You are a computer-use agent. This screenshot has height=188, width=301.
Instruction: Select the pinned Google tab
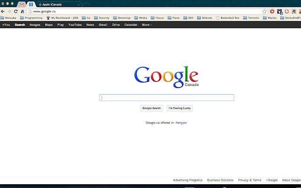tap(31, 4)
